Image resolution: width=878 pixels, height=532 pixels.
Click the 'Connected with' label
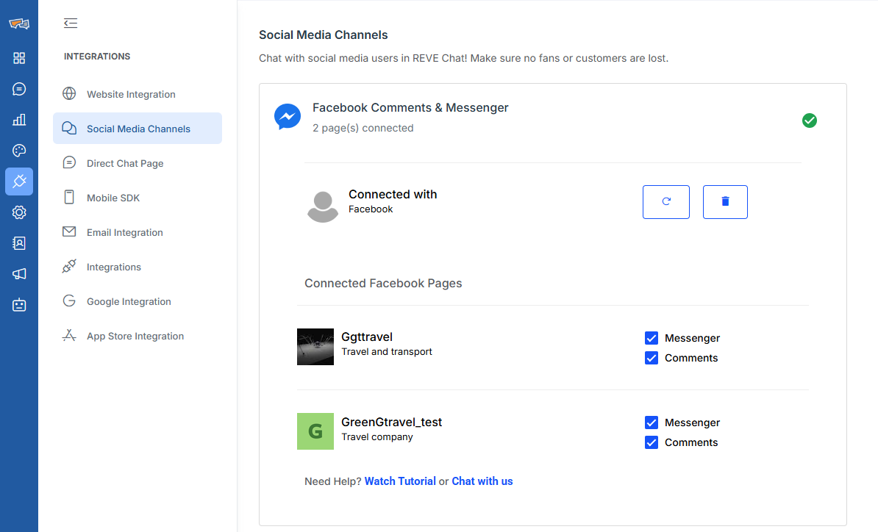pos(393,194)
